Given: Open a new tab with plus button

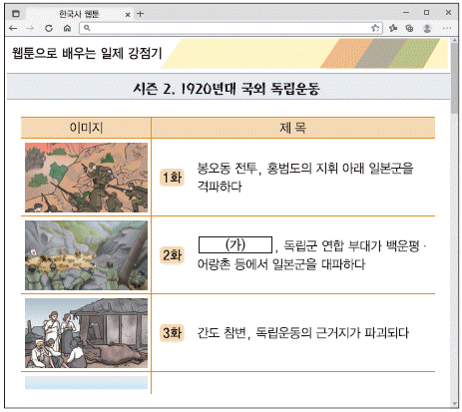Looking at the screenshot, I should 140,14.
